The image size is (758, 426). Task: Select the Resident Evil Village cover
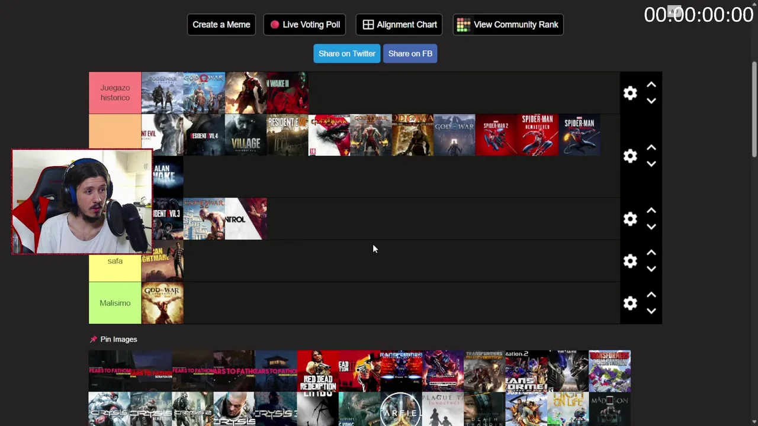pos(246,135)
